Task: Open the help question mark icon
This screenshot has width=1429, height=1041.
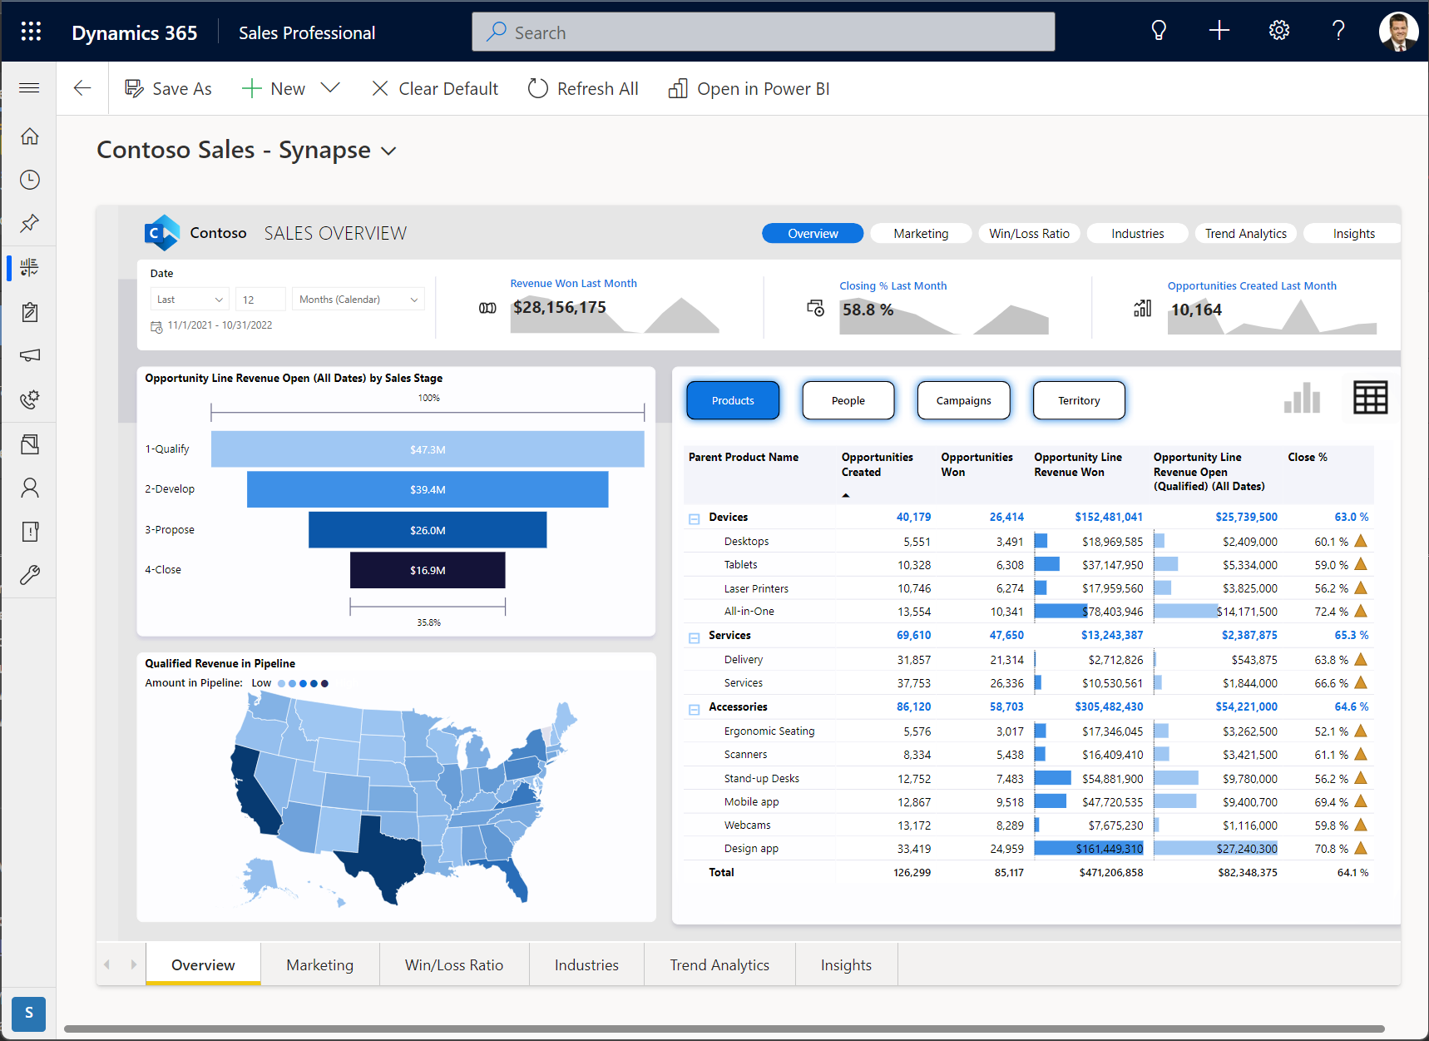Action: tap(1338, 32)
